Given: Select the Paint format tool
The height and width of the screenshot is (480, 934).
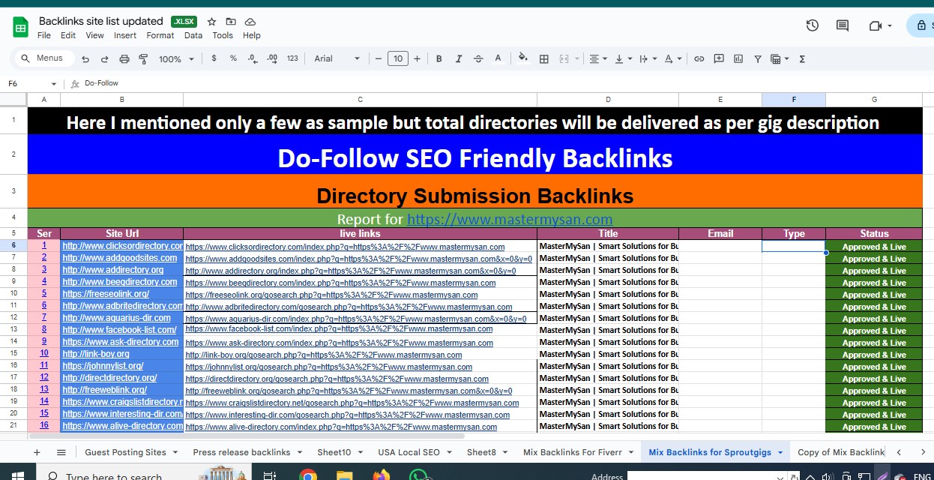Looking at the screenshot, I should coord(143,58).
